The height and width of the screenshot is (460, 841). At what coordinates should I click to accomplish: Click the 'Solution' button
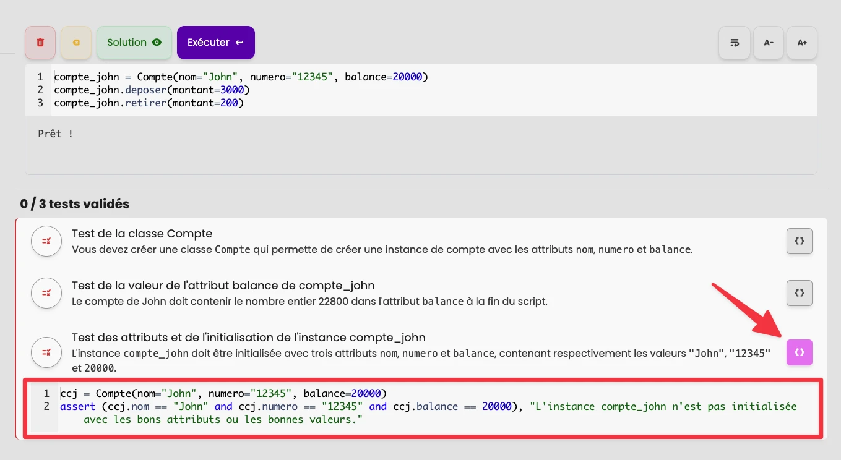(x=134, y=42)
